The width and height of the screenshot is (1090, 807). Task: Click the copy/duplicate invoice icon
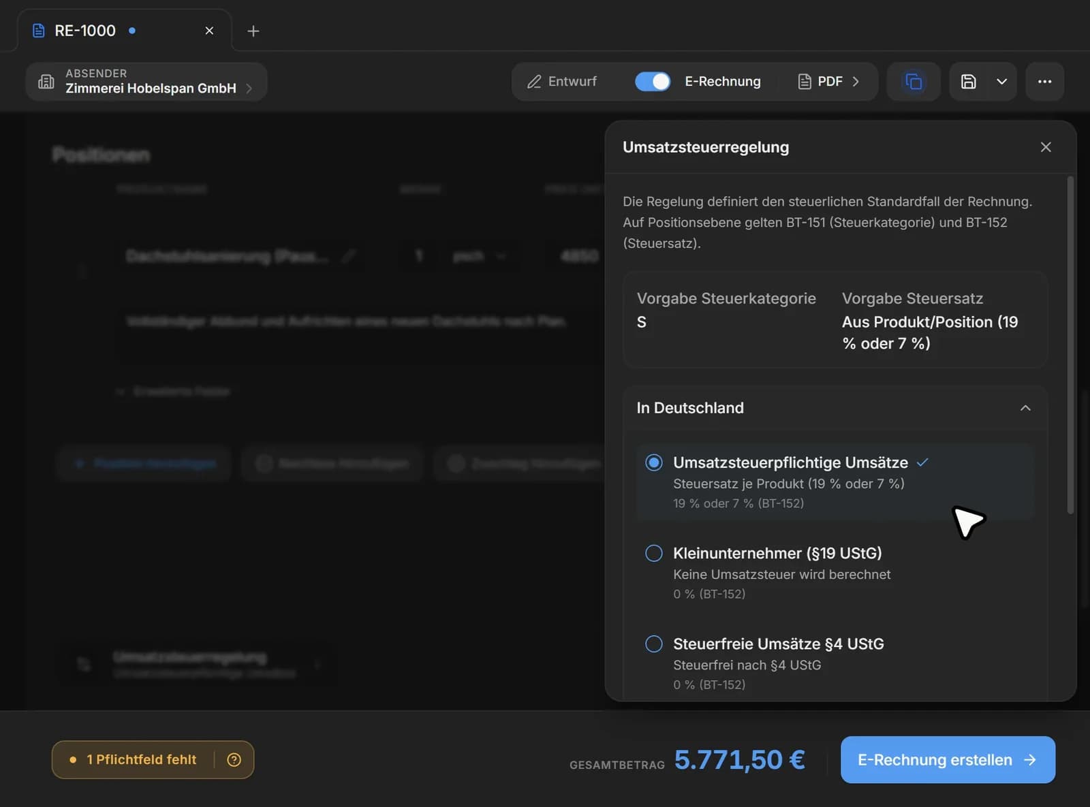(914, 82)
